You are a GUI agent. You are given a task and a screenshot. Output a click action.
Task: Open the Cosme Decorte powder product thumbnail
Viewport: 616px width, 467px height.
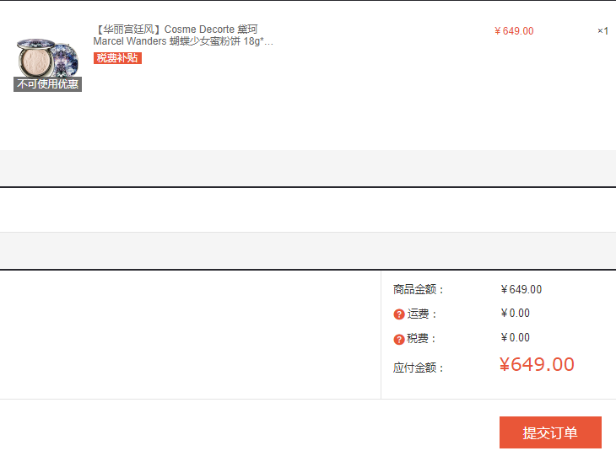click(x=47, y=58)
